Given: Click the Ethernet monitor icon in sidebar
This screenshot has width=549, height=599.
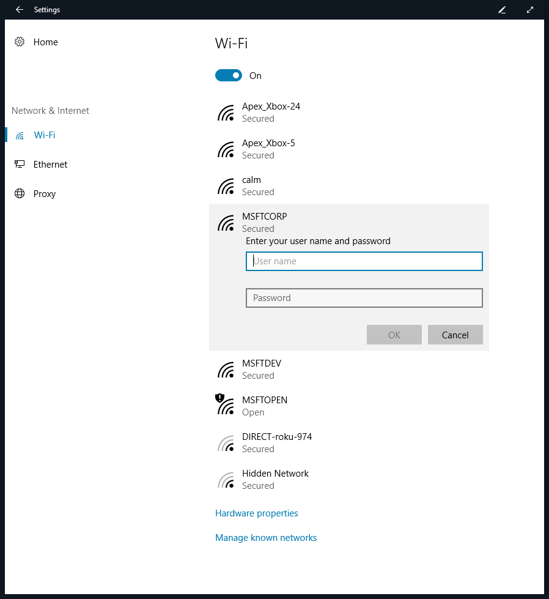Looking at the screenshot, I should pyautogui.click(x=20, y=165).
